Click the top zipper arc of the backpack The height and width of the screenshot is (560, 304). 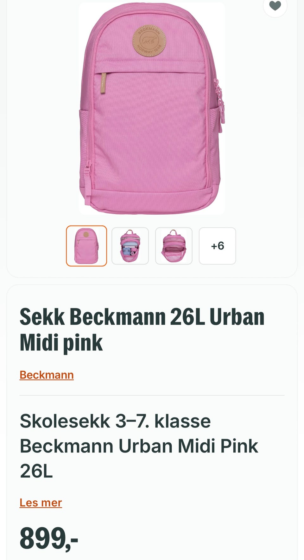pos(149,13)
